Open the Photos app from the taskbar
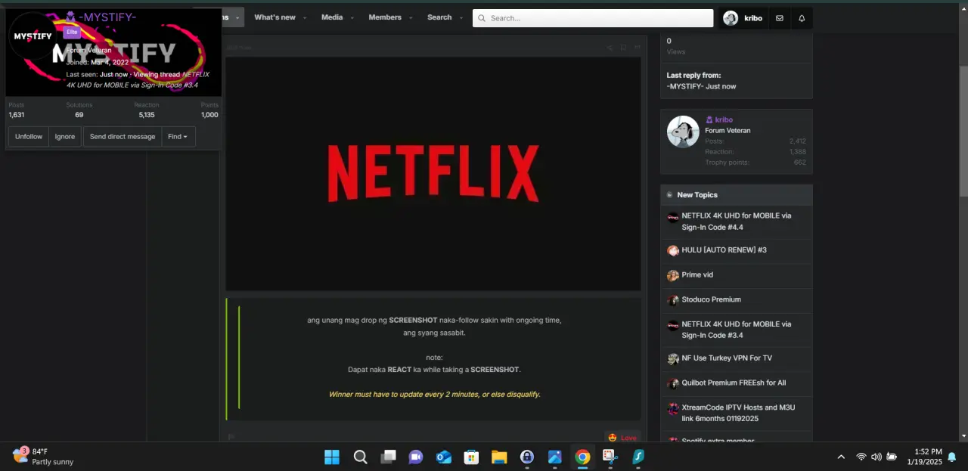Image resolution: width=968 pixels, height=471 pixels. [555, 457]
